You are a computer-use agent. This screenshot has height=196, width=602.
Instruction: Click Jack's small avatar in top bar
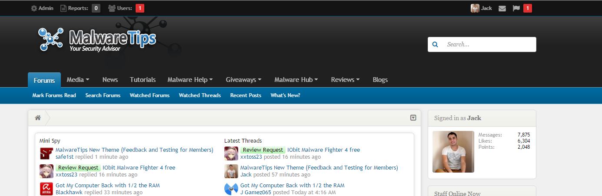click(475, 8)
